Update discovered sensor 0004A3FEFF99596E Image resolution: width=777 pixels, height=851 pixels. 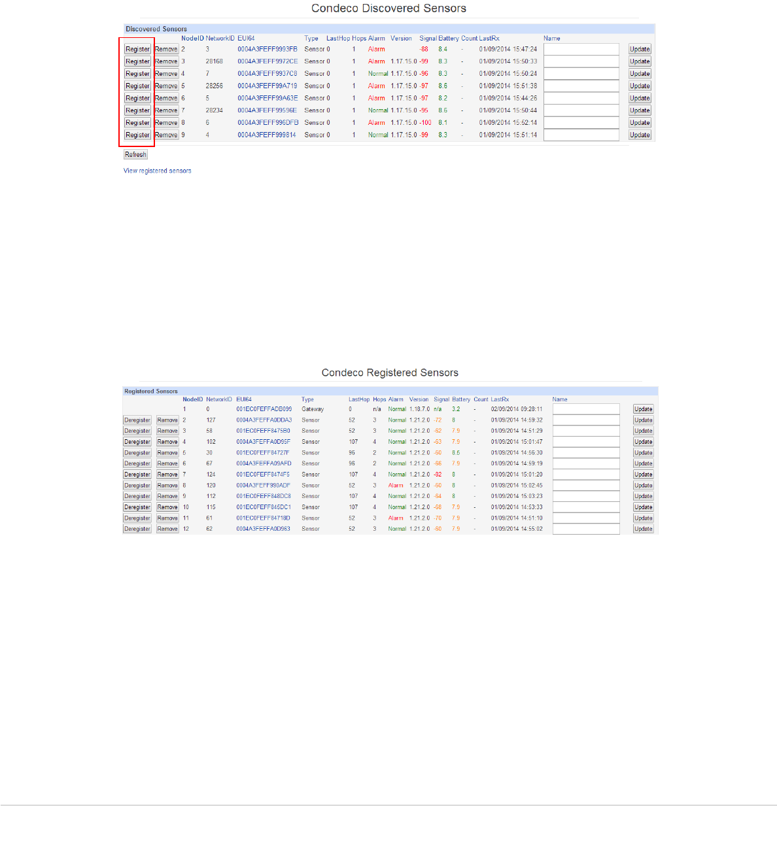tap(640, 110)
